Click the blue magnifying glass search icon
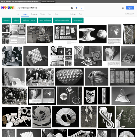The image size is (137, 137). (x=81, y=8)
